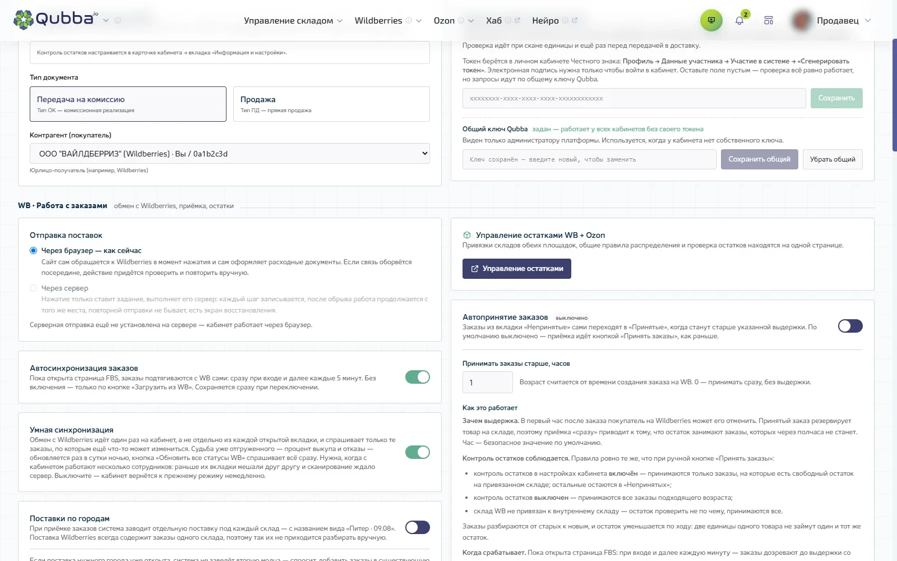Click "WB · Работа с заказами" heading
This screenshot has height=561, width=897.
point(62,205)
